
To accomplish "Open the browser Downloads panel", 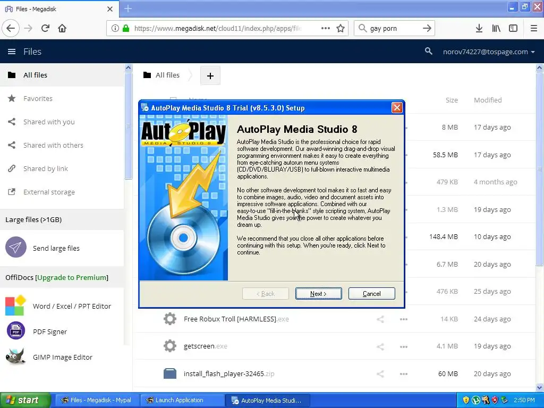I will point(479,29).
